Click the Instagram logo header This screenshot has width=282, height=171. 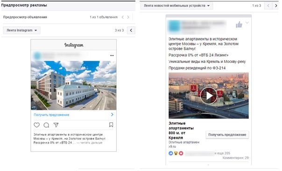(74, 45)
